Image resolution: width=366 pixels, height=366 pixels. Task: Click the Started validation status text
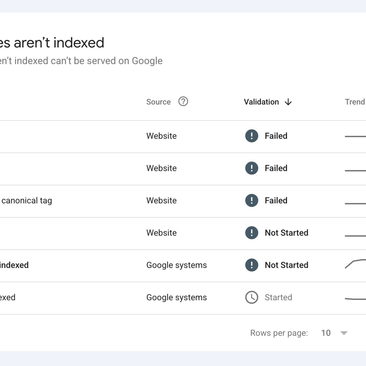[x=278, y=297]
